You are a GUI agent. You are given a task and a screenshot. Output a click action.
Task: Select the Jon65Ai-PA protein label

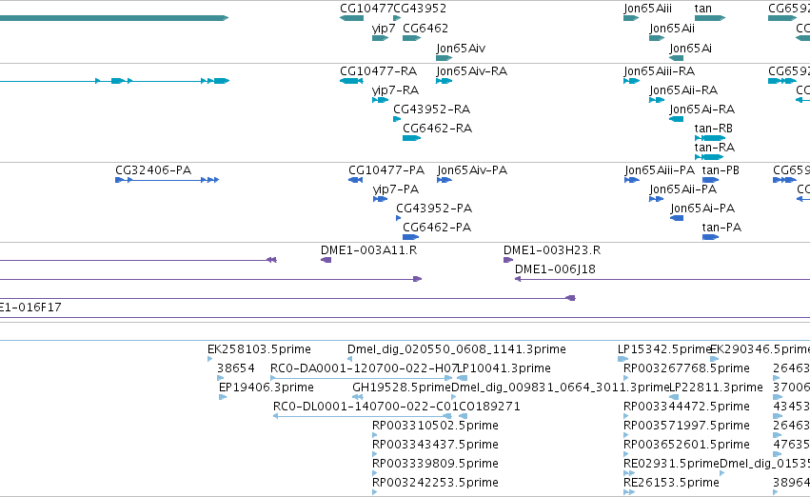(x=702, y=209)
